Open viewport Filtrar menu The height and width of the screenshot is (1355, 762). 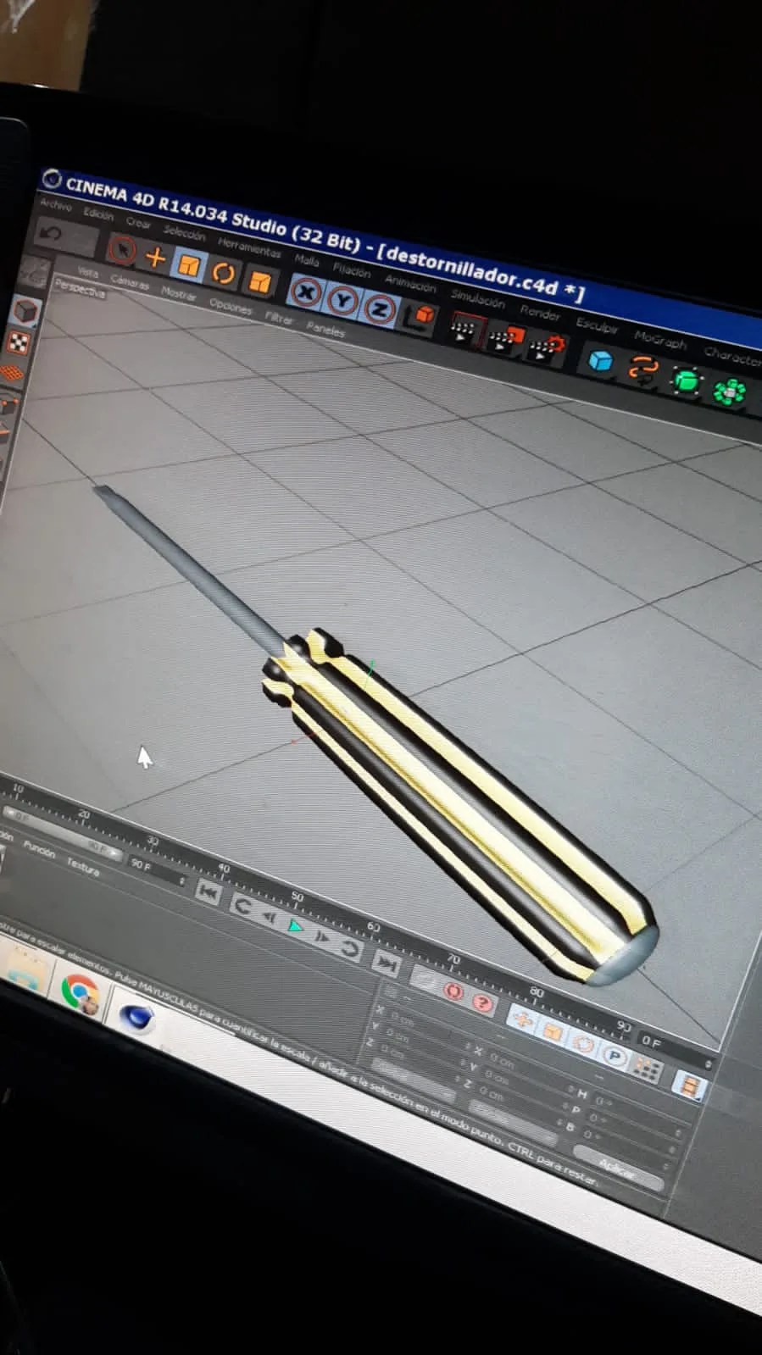tap(278, 318)
